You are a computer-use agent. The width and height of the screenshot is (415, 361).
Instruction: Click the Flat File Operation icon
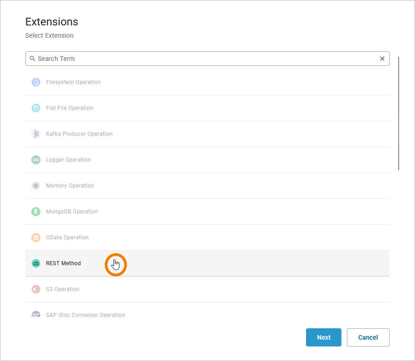click(x=36, y=108)
